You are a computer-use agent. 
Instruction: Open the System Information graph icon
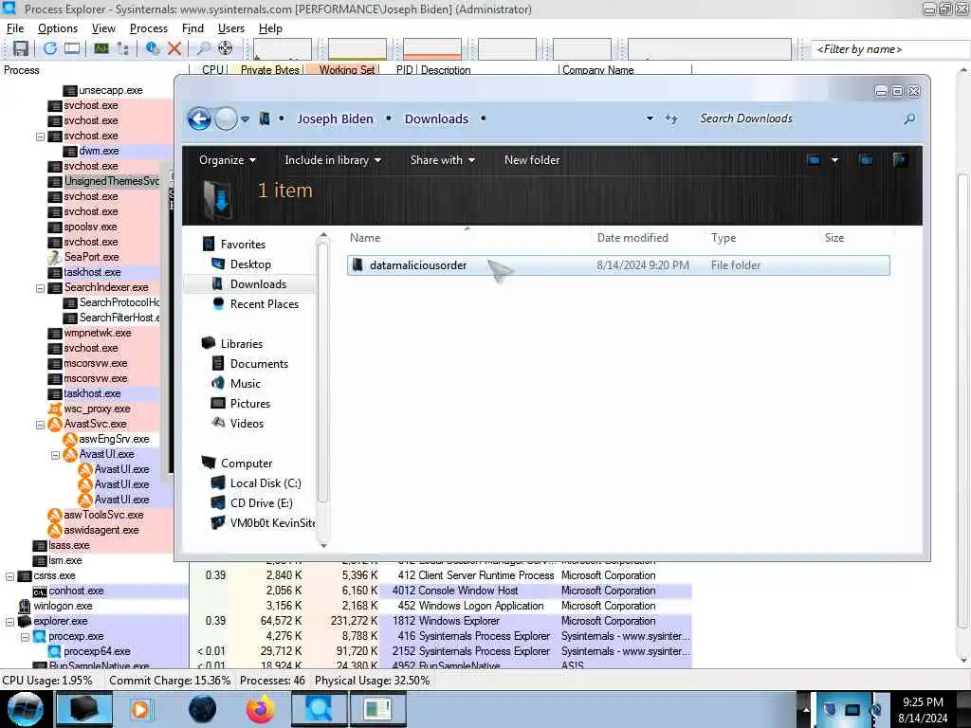point(101,48)
